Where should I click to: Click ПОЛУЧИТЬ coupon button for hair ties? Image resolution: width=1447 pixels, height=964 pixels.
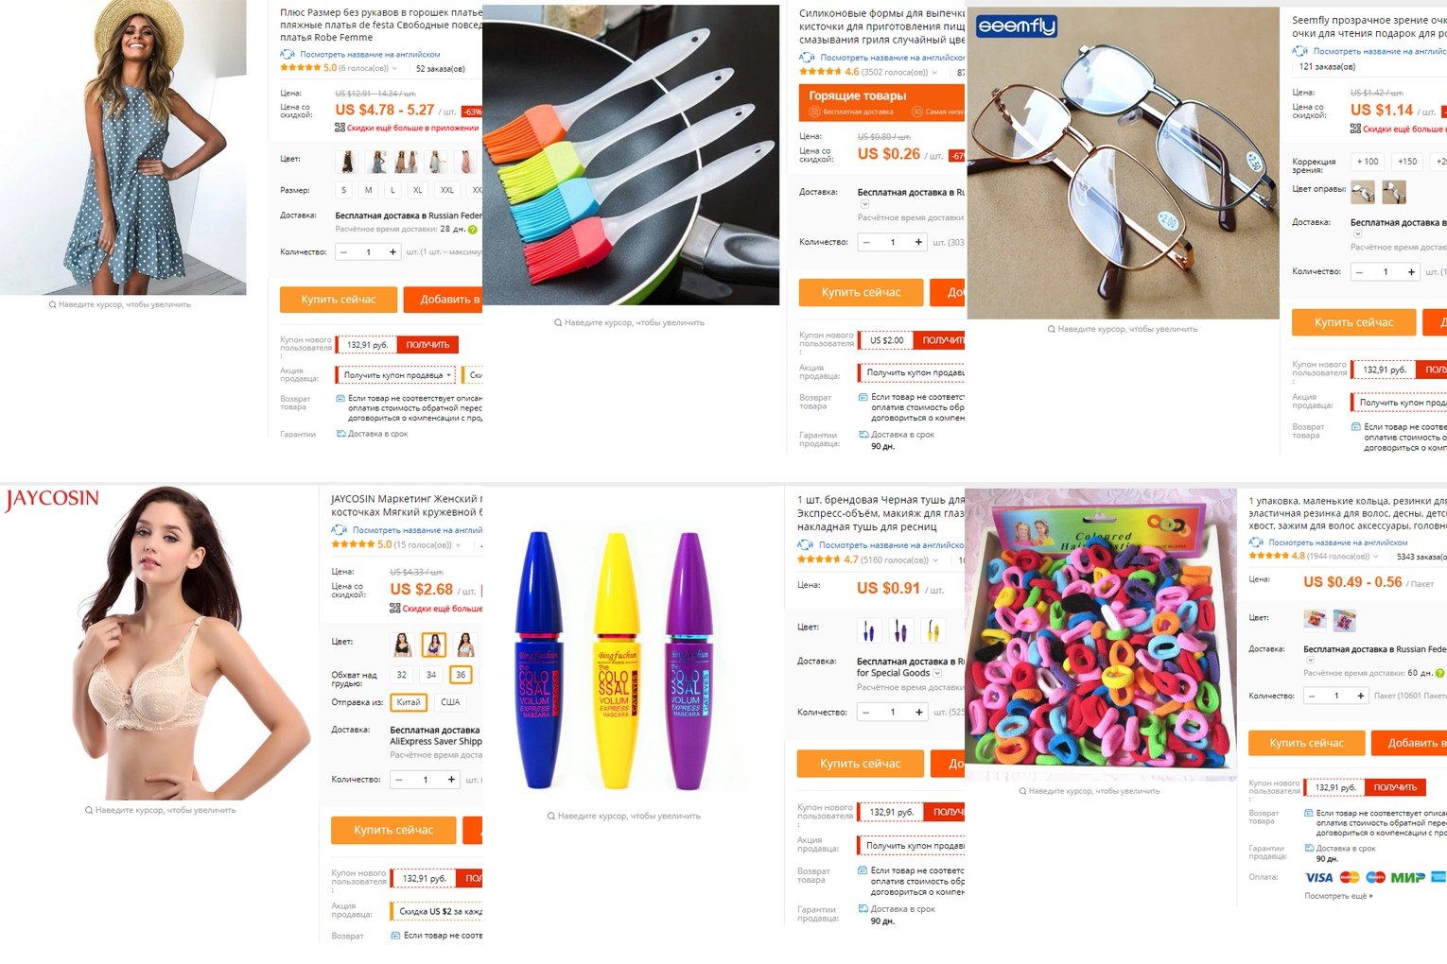tap(1395, 787)
